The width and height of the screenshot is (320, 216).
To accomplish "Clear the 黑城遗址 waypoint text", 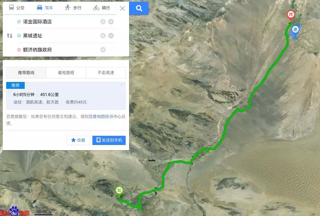I will (103, 36).
